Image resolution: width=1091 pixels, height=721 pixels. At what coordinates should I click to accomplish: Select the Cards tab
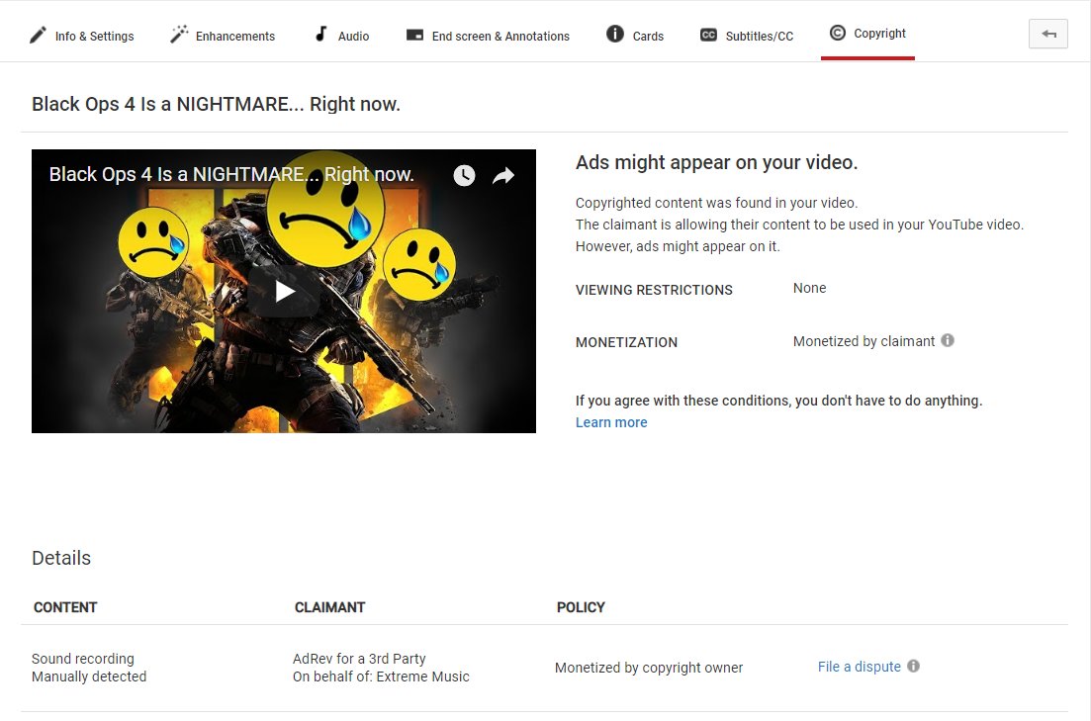(635, 35)
